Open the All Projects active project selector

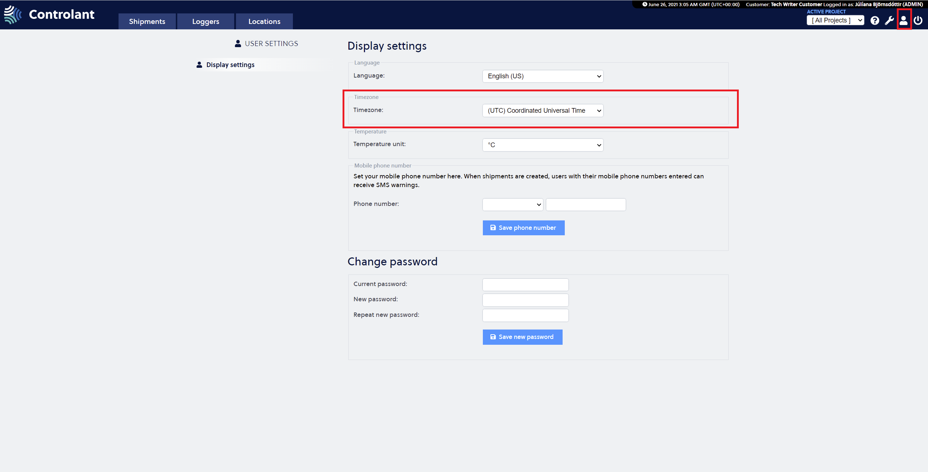(x=836, y=20)
